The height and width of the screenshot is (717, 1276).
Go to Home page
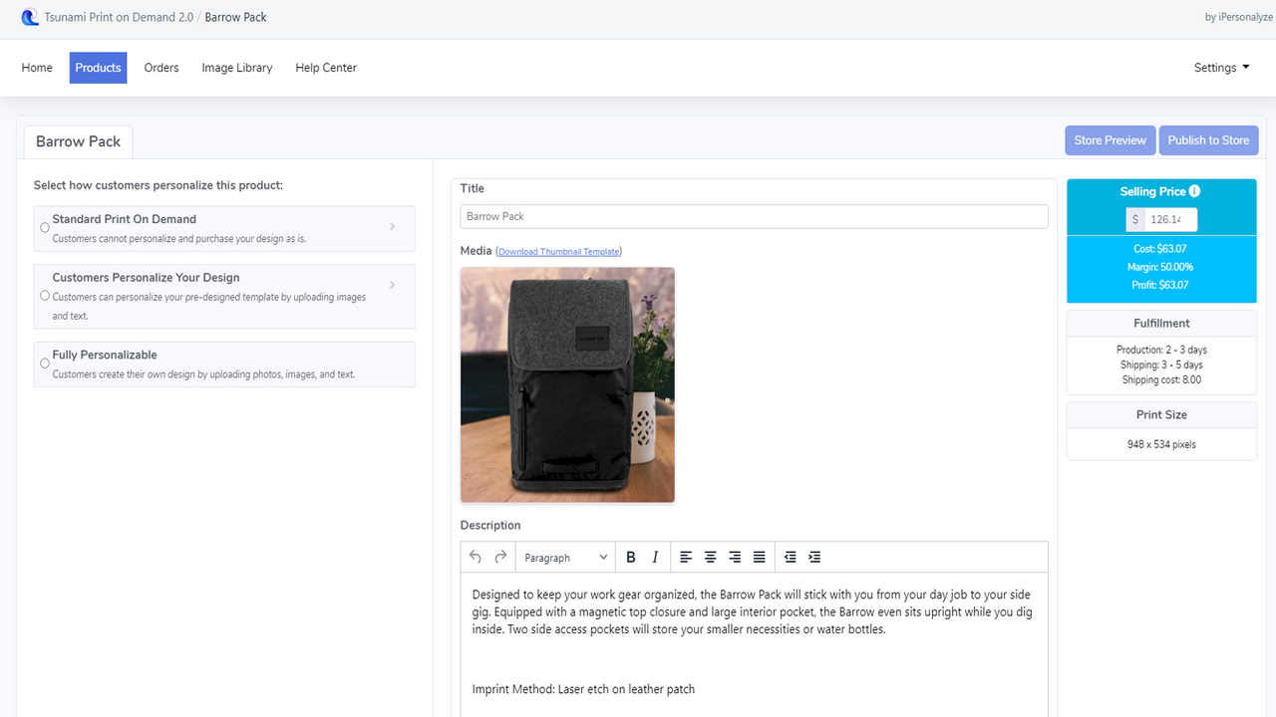coord(37,68)
